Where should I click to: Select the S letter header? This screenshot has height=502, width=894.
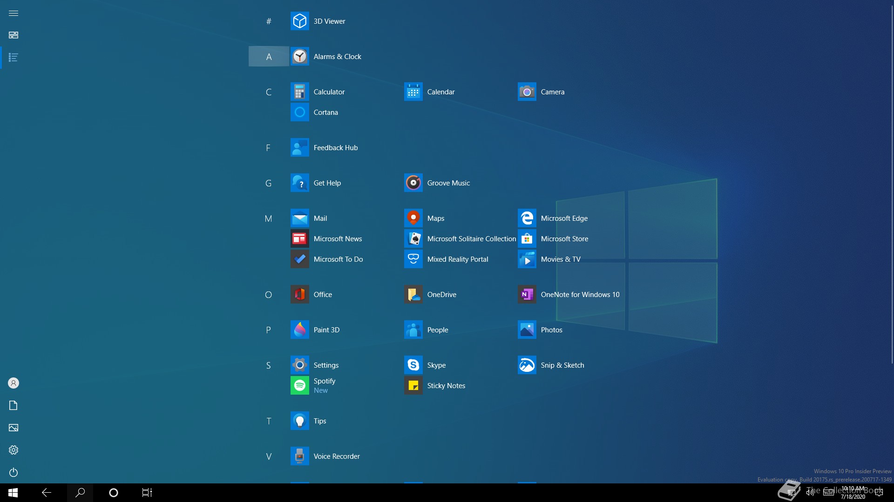[269, 365]
